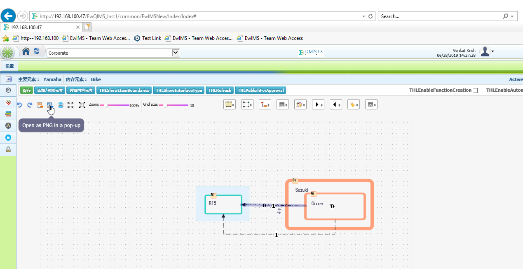Click the gray padlock sidebar icon
This screenshot has width=523, height=269.
pos(8,149)
